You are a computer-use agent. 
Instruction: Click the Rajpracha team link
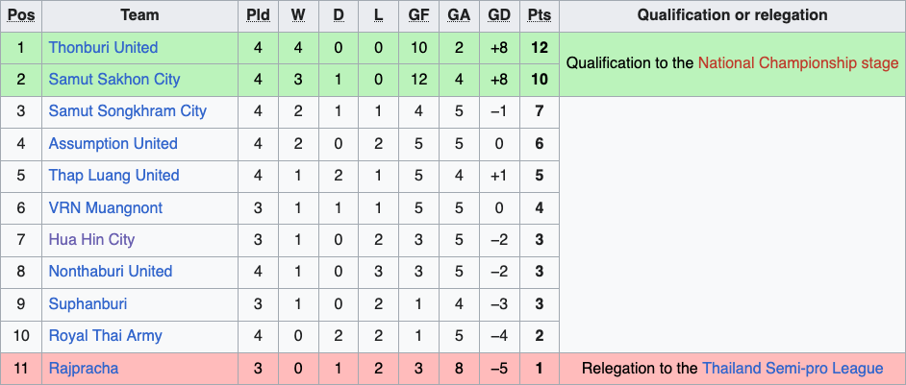83,368
